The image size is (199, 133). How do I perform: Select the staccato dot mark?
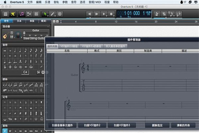(x=5, y=108)
